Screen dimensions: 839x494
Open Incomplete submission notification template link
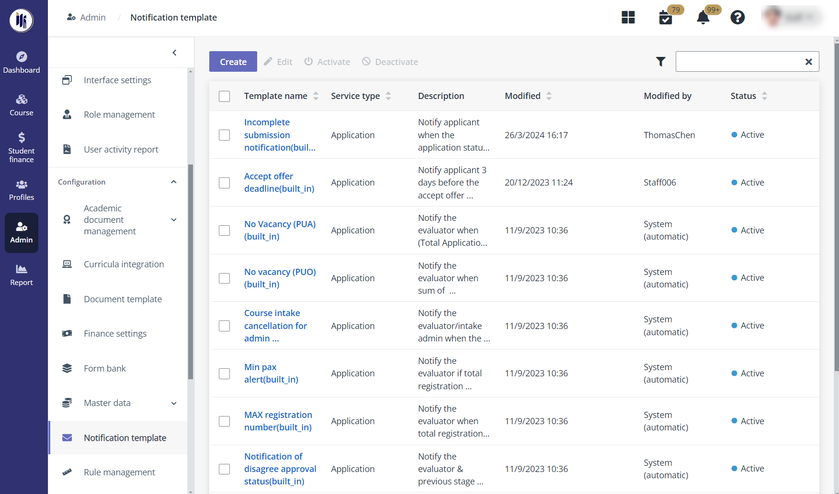pos(280,135)
